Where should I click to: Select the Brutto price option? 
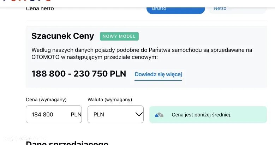point(175,9)
